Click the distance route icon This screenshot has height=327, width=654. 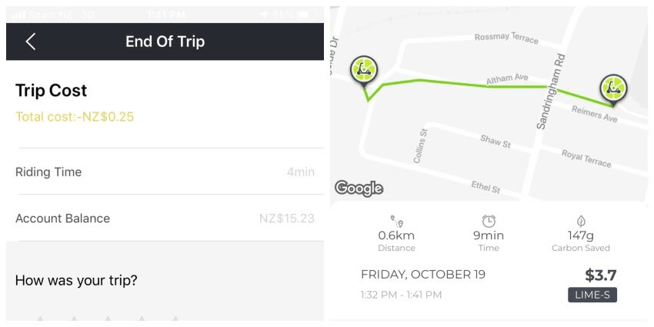click(x=396, y=221)
